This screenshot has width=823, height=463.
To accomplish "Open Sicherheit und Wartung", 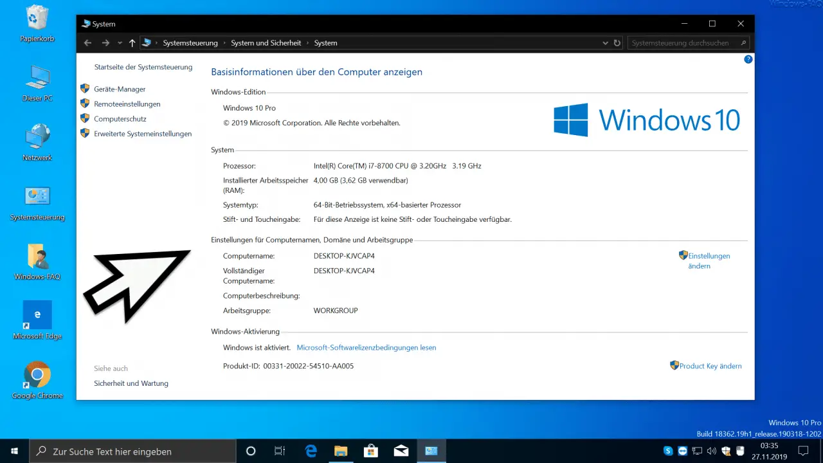I will 131,383.
